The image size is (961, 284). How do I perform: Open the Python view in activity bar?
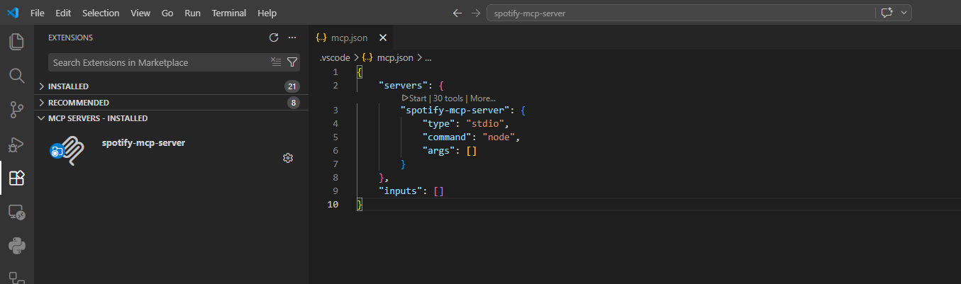(x=16, y=246)
